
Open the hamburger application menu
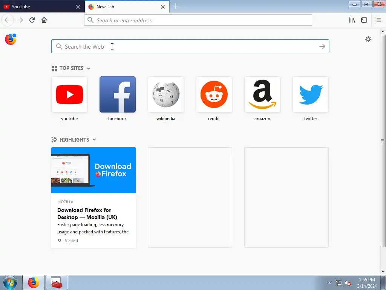[x=379, y=20]
